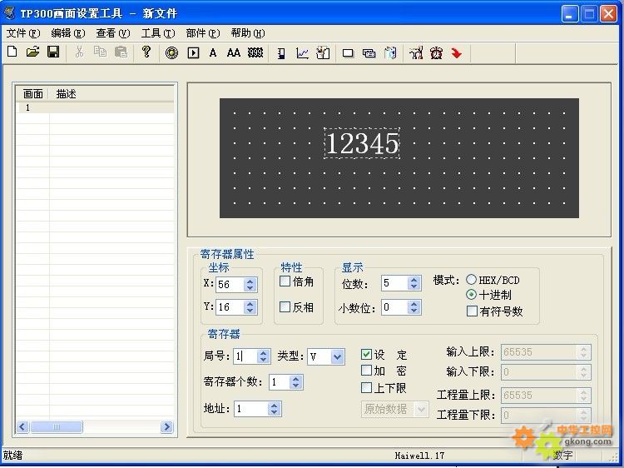Select the HEX/BCD mode radio button
The width and height of the screenshot is (624, 468).
pos(471,280)
